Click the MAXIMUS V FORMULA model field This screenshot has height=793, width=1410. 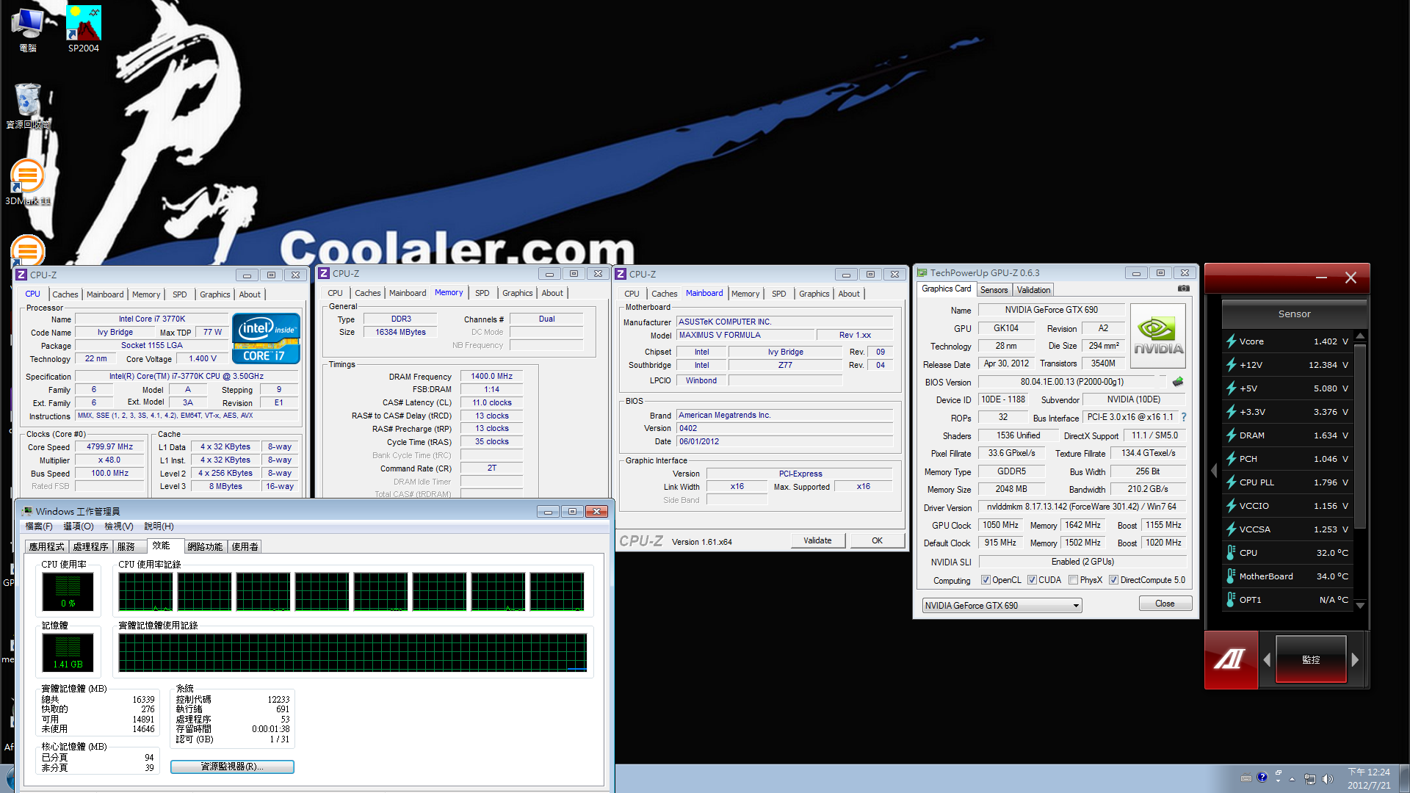(745, 335)
